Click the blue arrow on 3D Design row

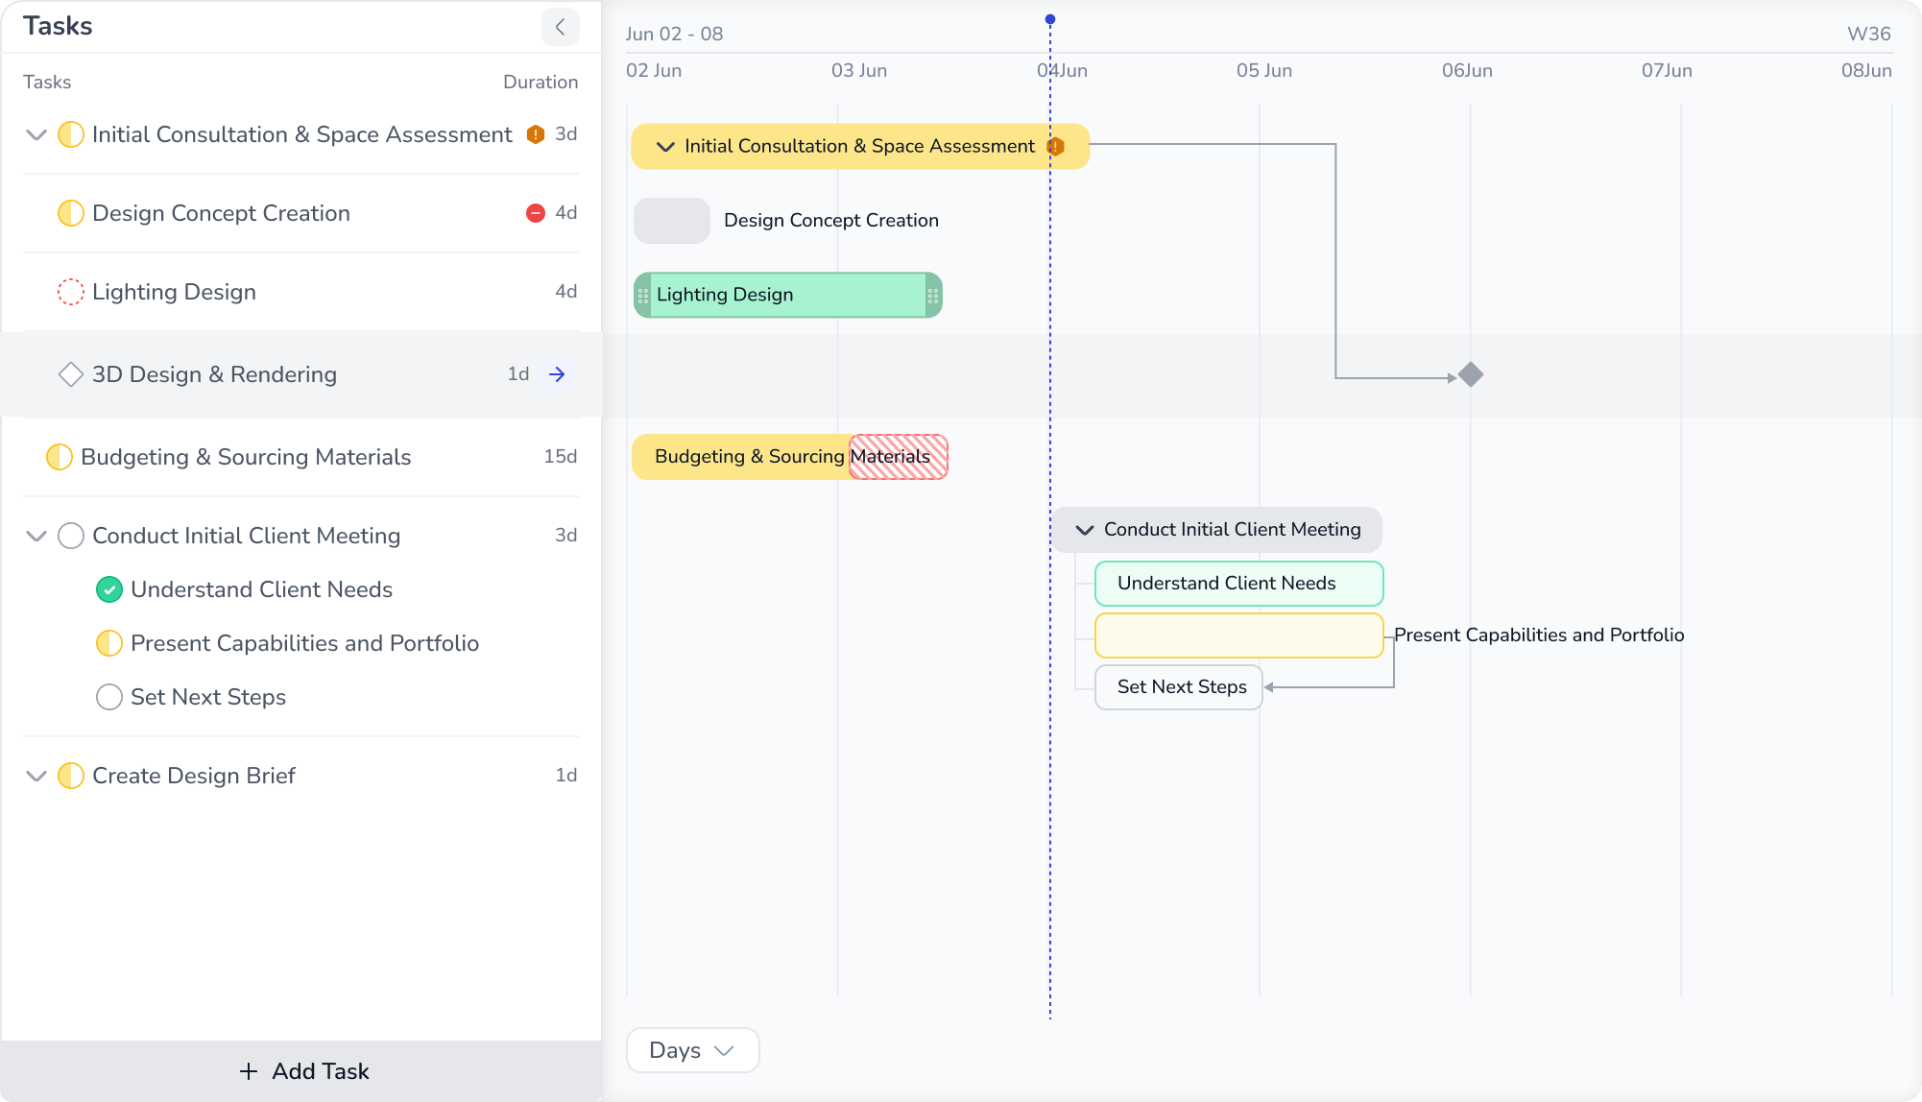[x=557, y=374]
